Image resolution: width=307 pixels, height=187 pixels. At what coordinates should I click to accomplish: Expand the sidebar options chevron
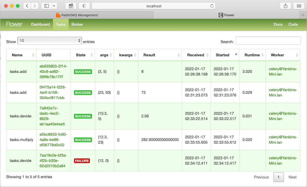(54, 6)
